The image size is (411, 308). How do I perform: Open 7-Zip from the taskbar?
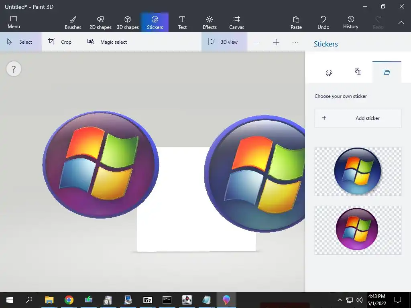148,300
